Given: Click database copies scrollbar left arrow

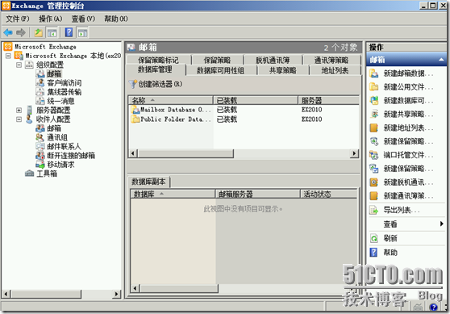Looking at the screenshot, I should pos(135,288).
